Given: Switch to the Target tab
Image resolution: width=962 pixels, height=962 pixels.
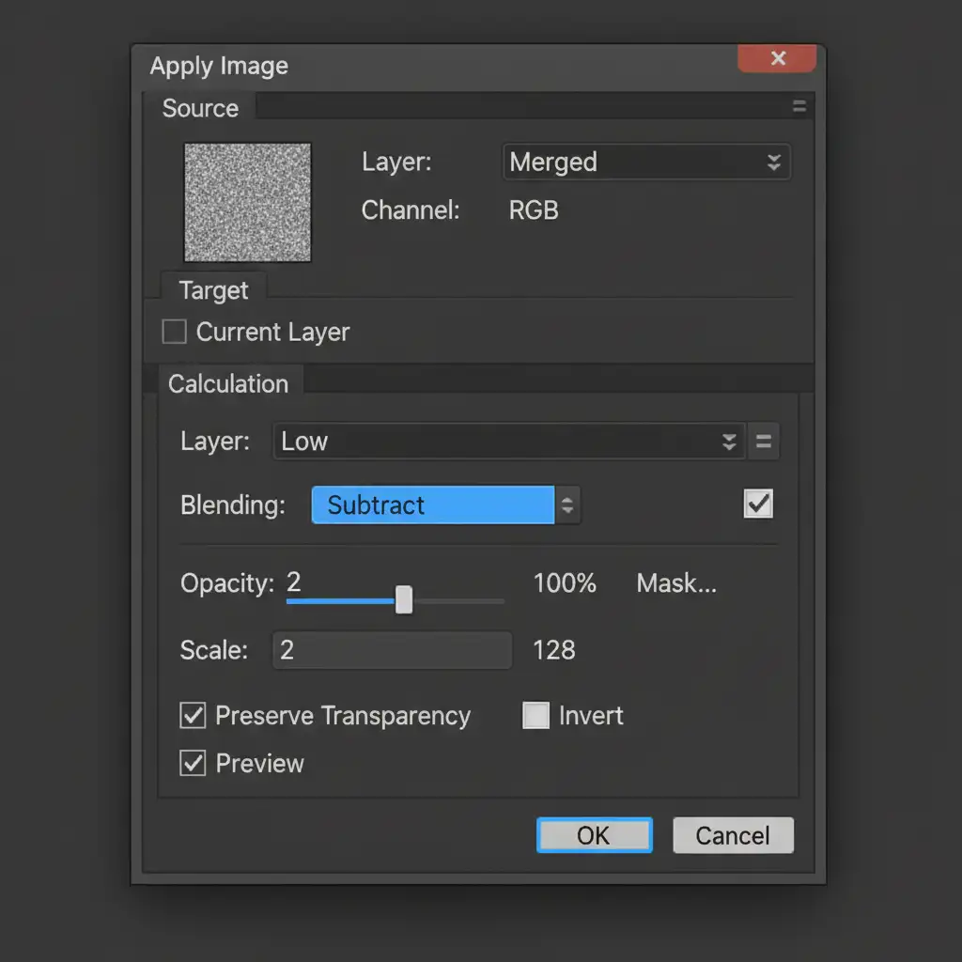Looking at the screenshot, I should pos(213,290).
